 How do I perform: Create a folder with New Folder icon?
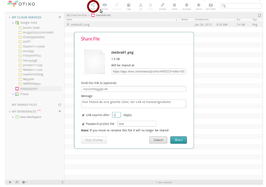click(x=210, y=6)
